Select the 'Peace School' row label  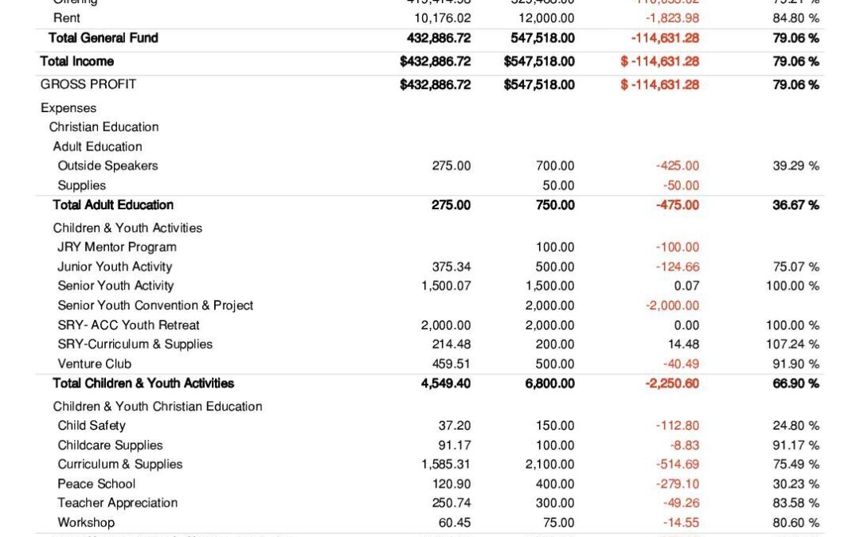tap(96, 484)
